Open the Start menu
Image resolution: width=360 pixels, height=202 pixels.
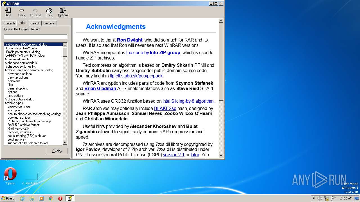click(x=8, y=198)
